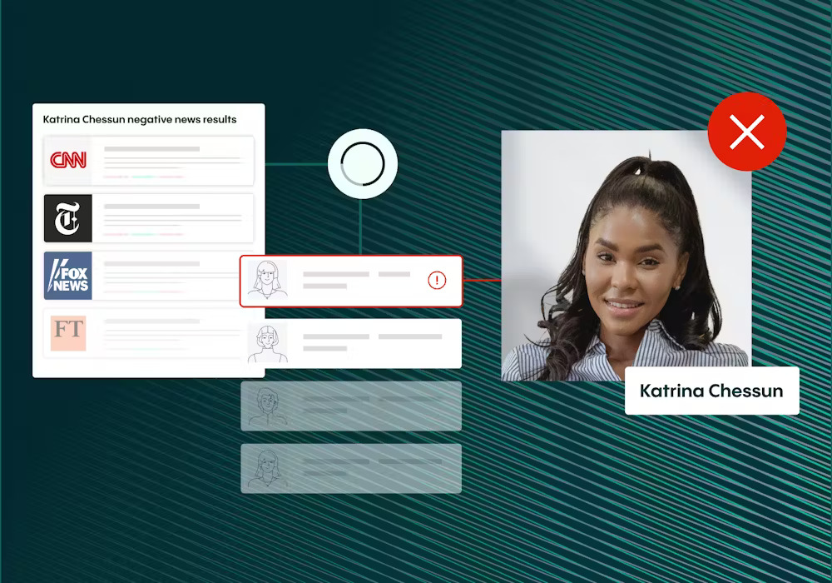Click the circular loading spinner icon
Screen dimensions: 832x583
363,163
